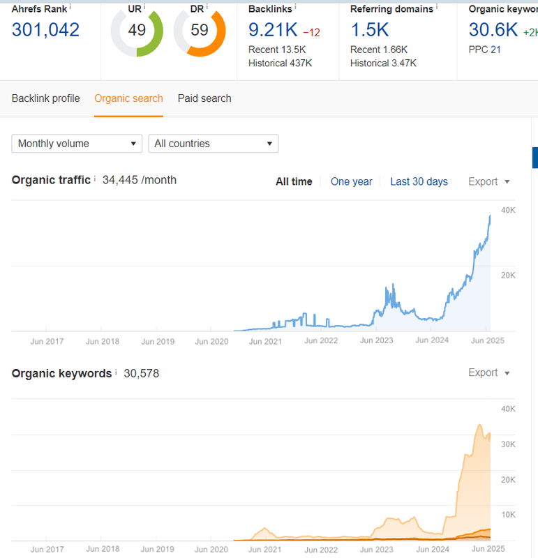
Task: Show All time organic traffic range
Action: 294,181
